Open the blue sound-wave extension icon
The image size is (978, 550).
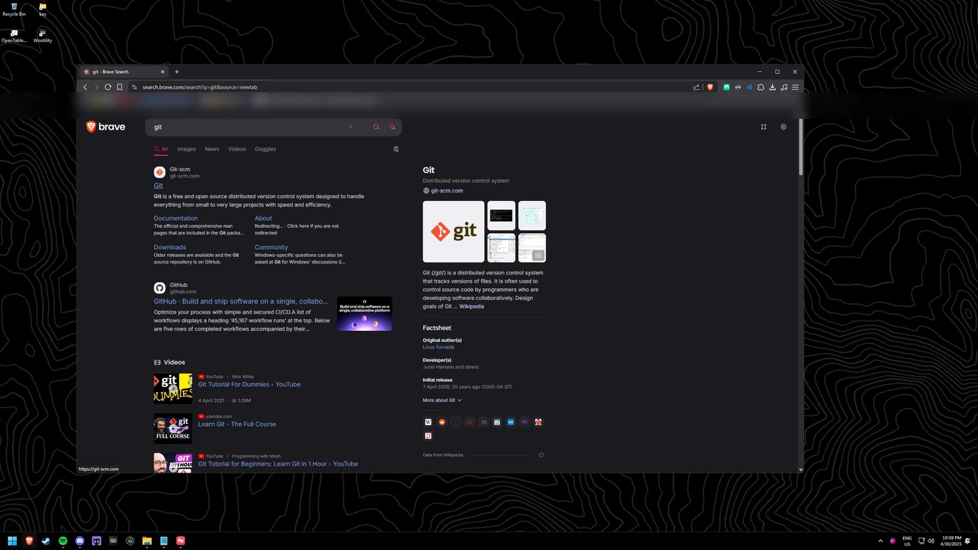pyautogui.click(x=749, y=87)
